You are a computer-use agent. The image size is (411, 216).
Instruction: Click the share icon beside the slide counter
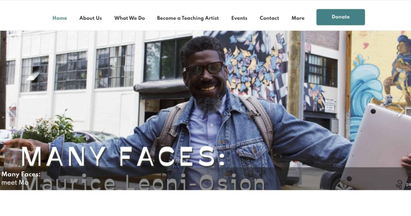(399, 184)
